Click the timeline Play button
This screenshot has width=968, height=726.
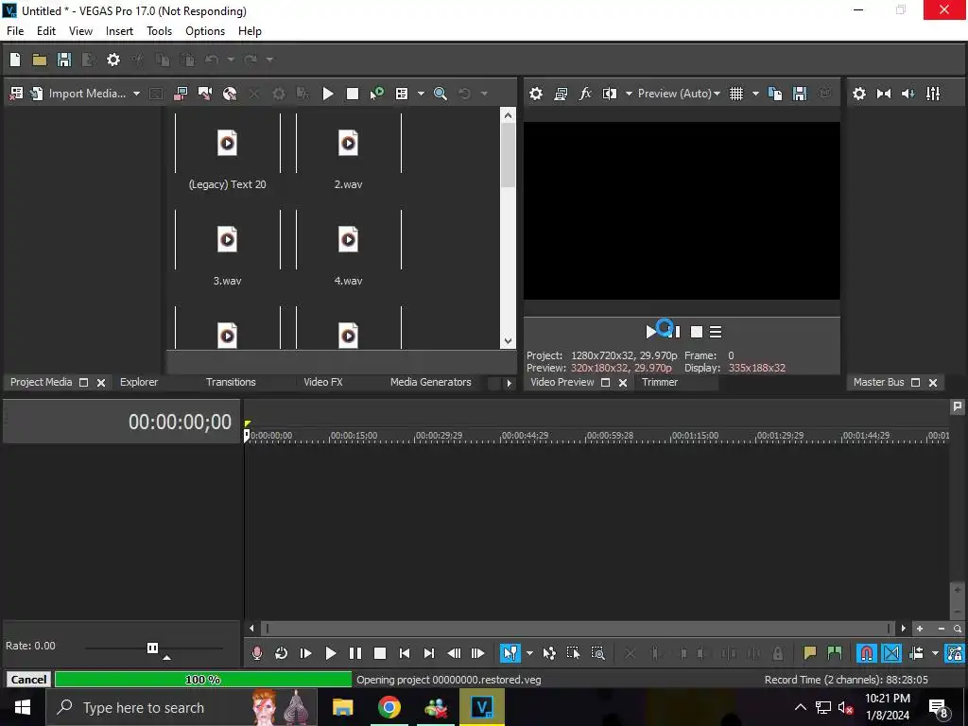330,653
